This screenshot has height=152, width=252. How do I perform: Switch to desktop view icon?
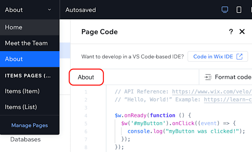click(225, 10)
